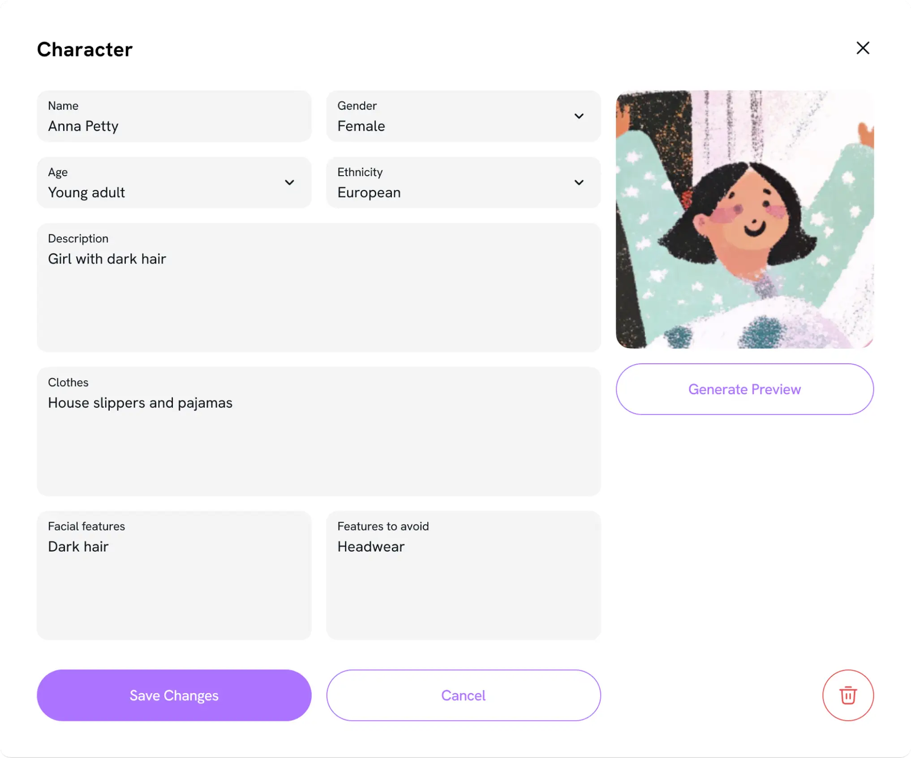The height and width of the screenshot is (758, 911).
Task: Click the Cancel button
Action: pyautogui.click(x=463, y=695)
